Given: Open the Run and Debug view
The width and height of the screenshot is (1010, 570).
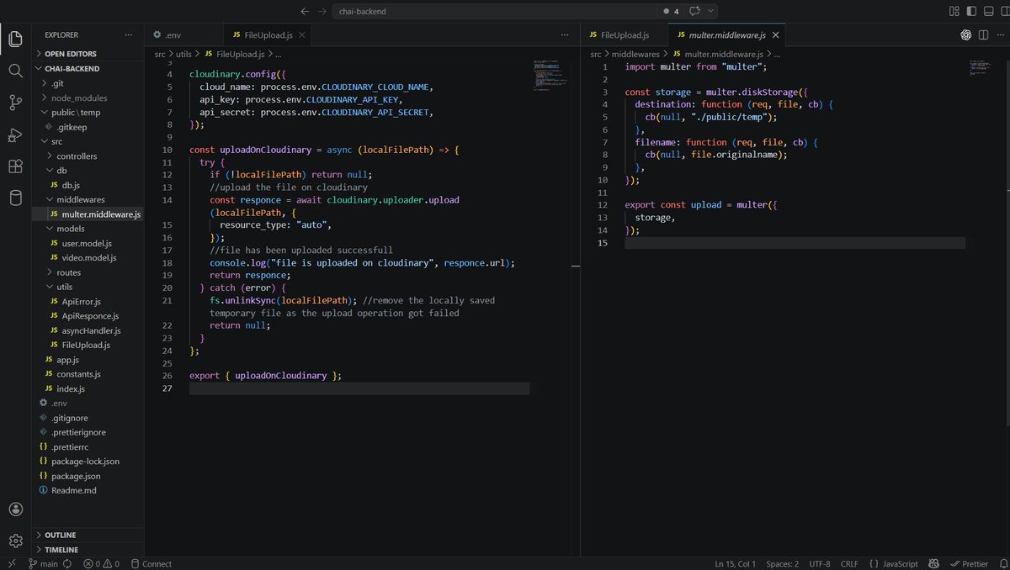Looking at the screenshot, I should pyautogui.click(x=15, y=135).
